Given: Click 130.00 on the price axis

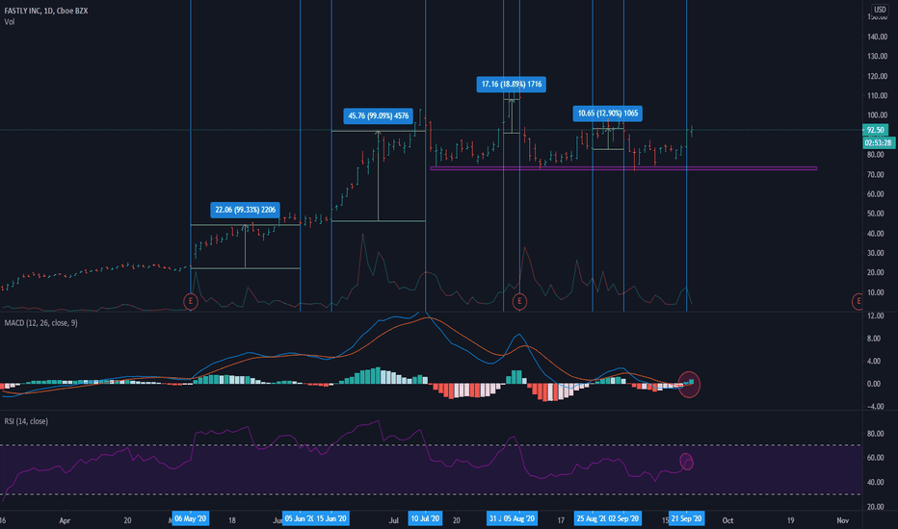Looking at the screenshot, I should 877,56.
